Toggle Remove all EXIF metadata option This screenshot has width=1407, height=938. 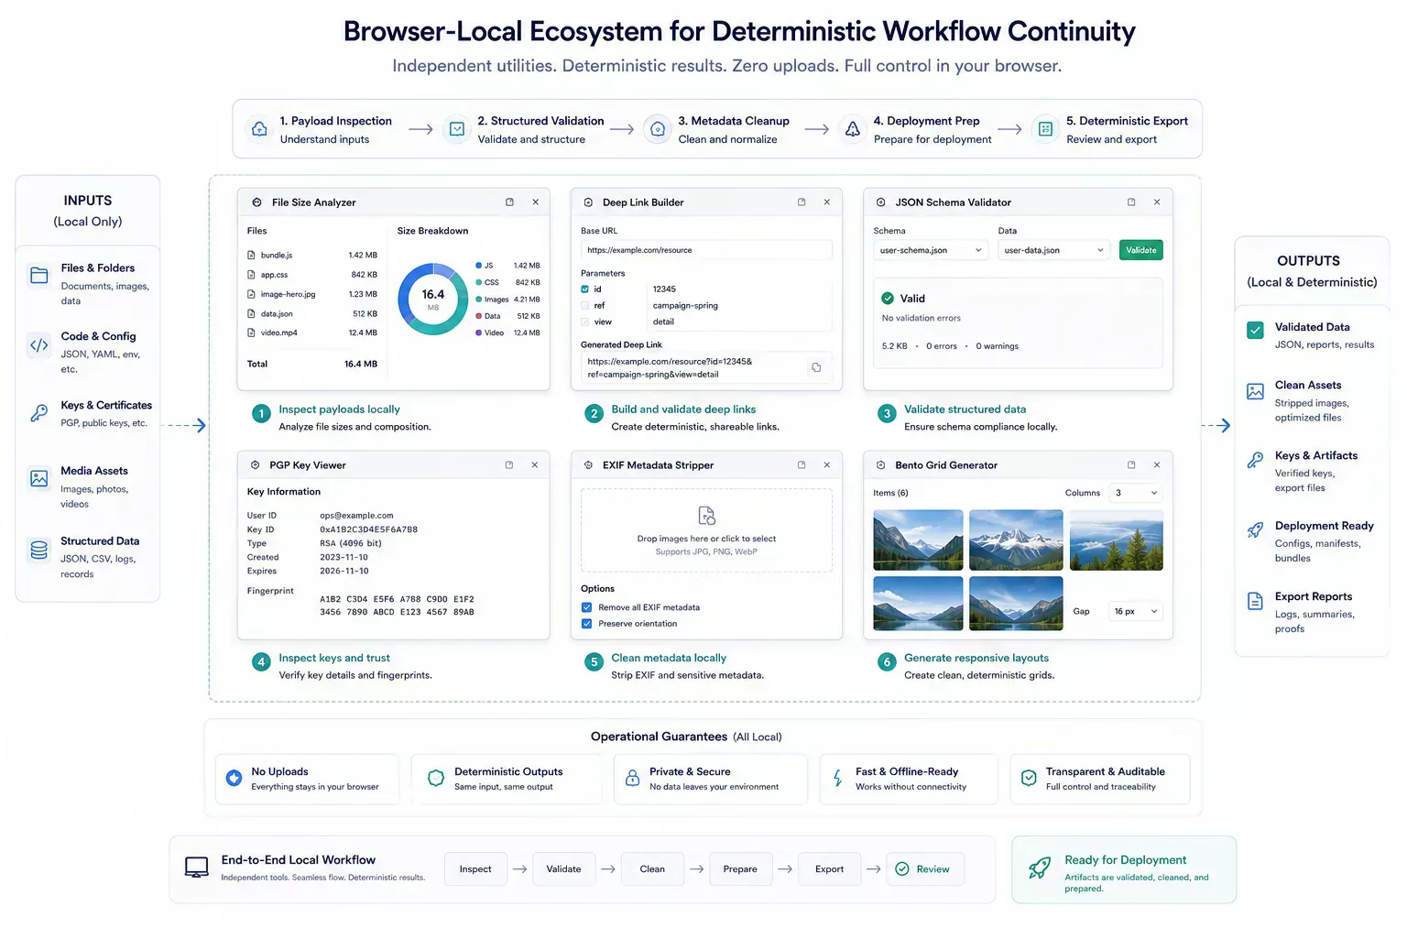click(x=586, y=607)
